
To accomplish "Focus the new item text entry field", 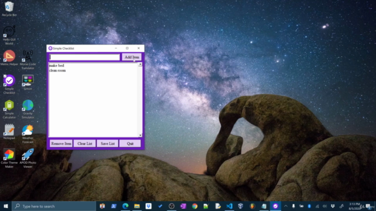I will pos(85,57).
